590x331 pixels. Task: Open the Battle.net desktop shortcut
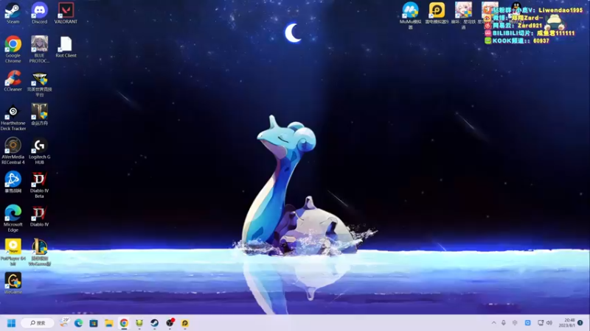[13, 182]
